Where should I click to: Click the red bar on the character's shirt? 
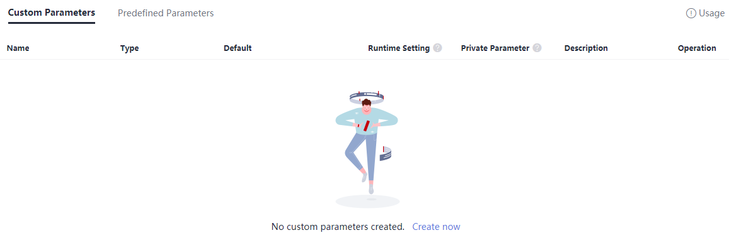click(366, 126)
